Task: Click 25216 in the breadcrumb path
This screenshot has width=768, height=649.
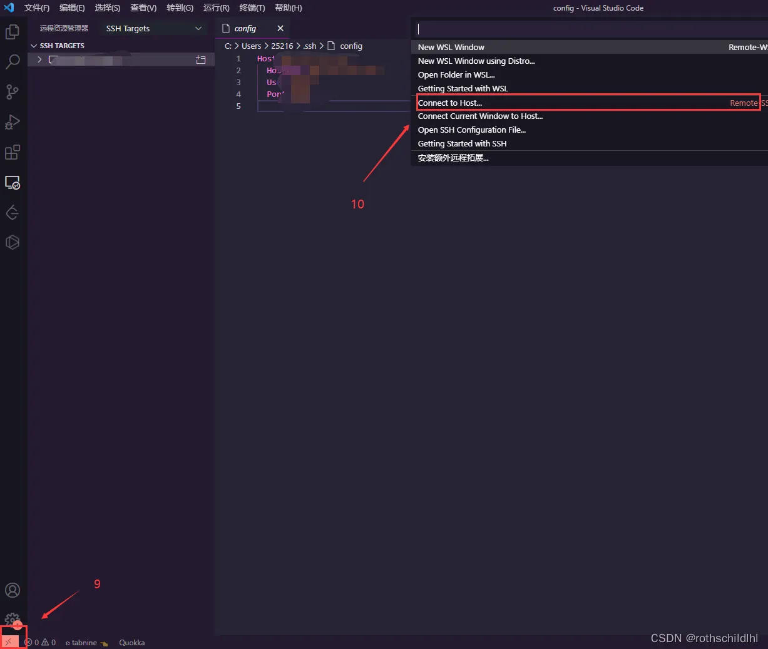Action: click(x=282, y=46)
